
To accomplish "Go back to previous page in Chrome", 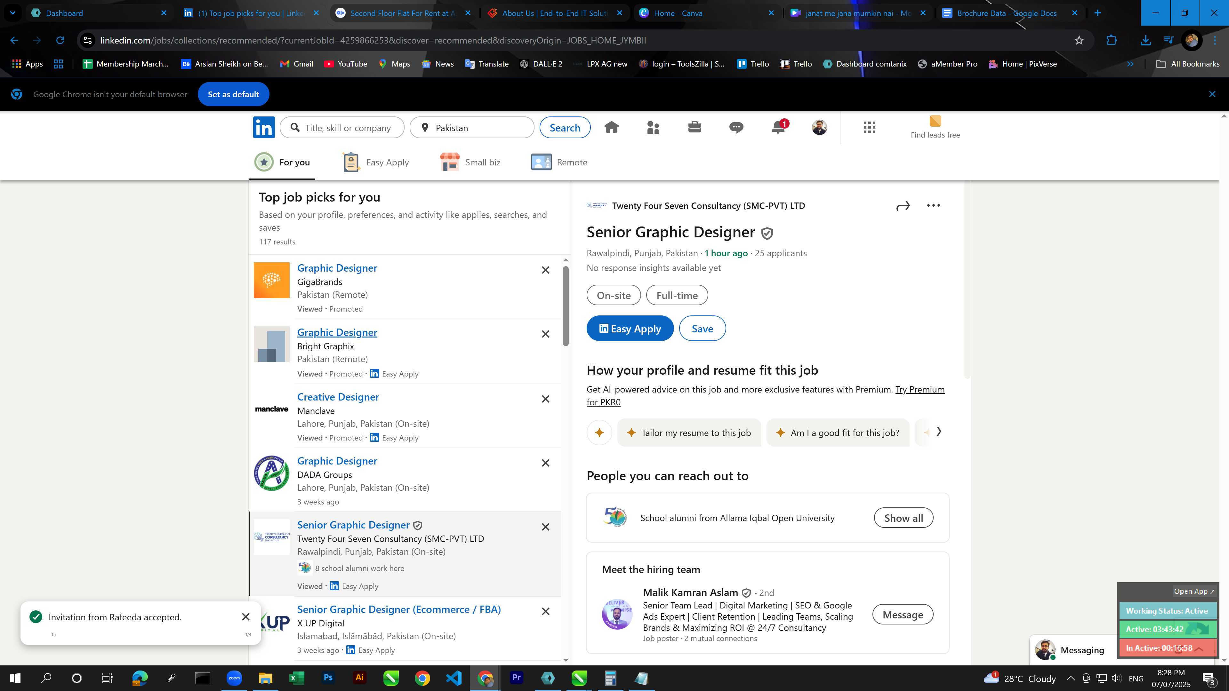I will point(14,41).
